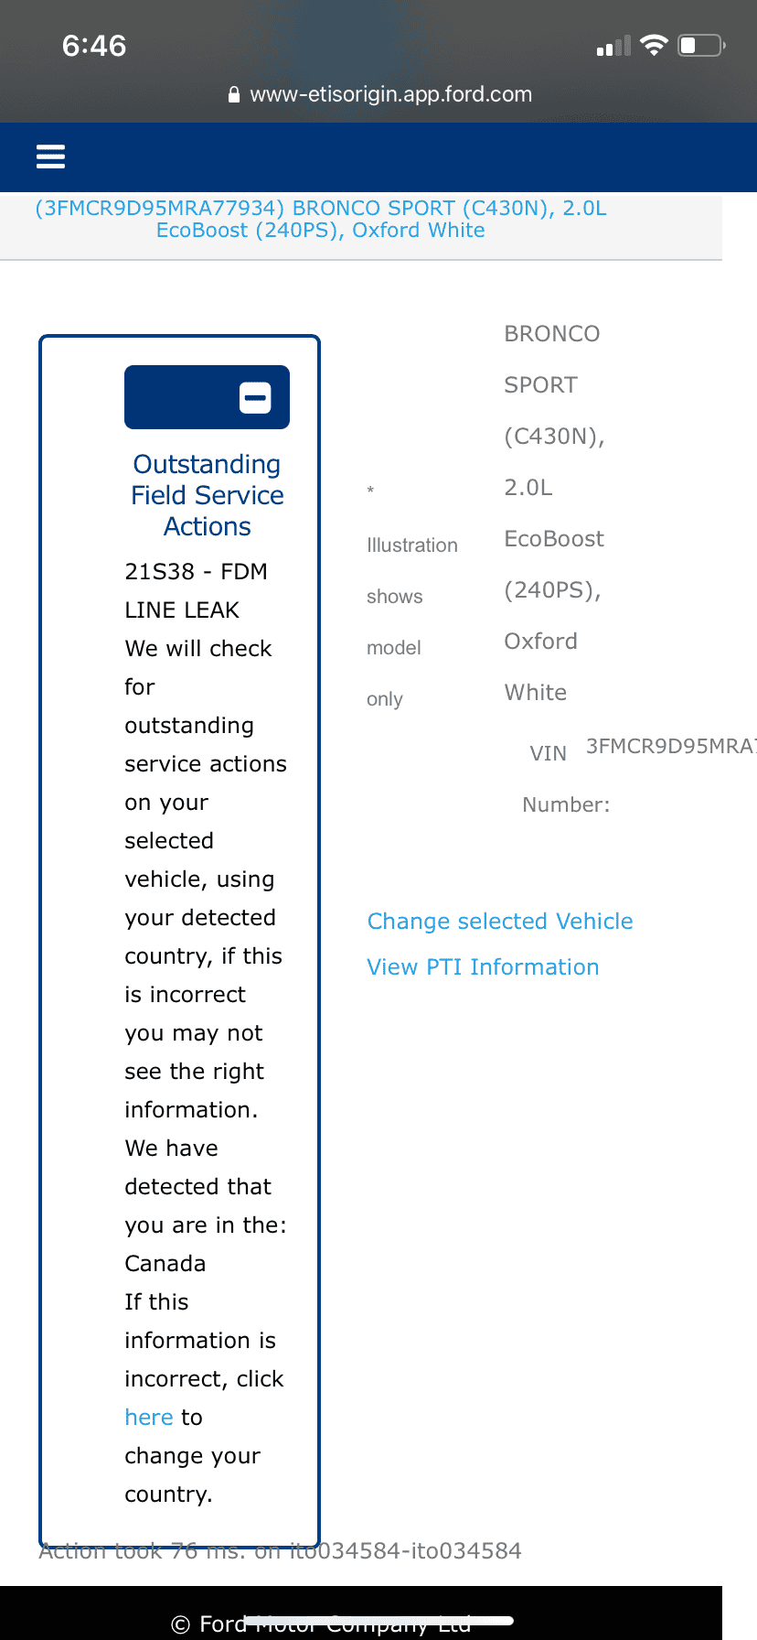Collapse panel using the minus icon

(255, 397)
